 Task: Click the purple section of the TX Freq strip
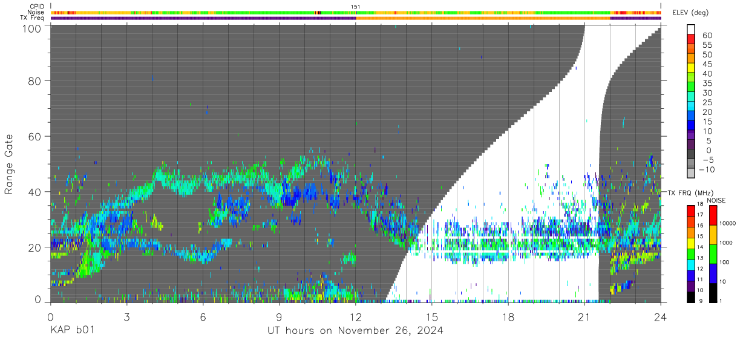click(x=203, y=18)
